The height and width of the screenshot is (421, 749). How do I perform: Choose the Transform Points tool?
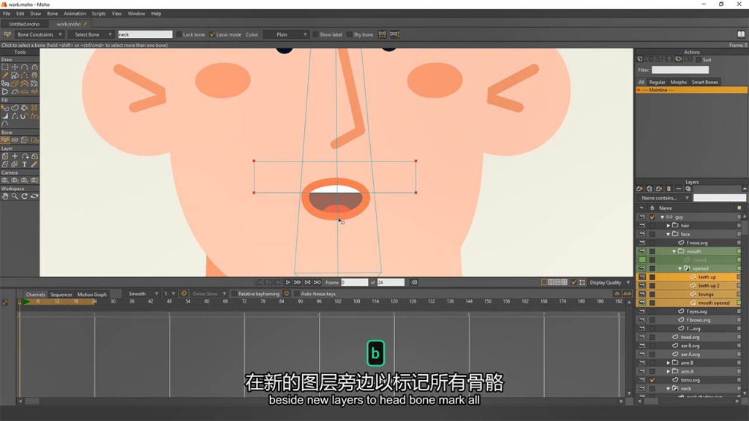[15, 67]
